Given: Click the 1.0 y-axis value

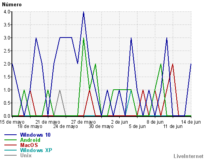Looking at the screenshot, I should pos(7,90).
